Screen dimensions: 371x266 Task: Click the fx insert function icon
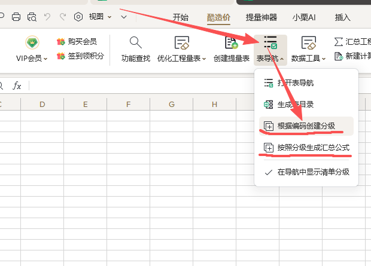[x=17, y=85]
